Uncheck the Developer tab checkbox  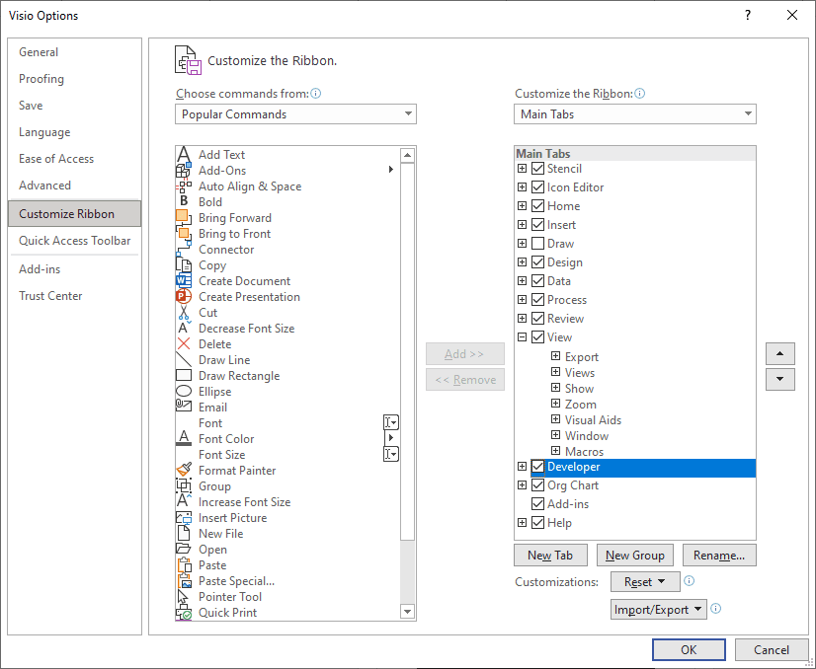coord(537,467)
